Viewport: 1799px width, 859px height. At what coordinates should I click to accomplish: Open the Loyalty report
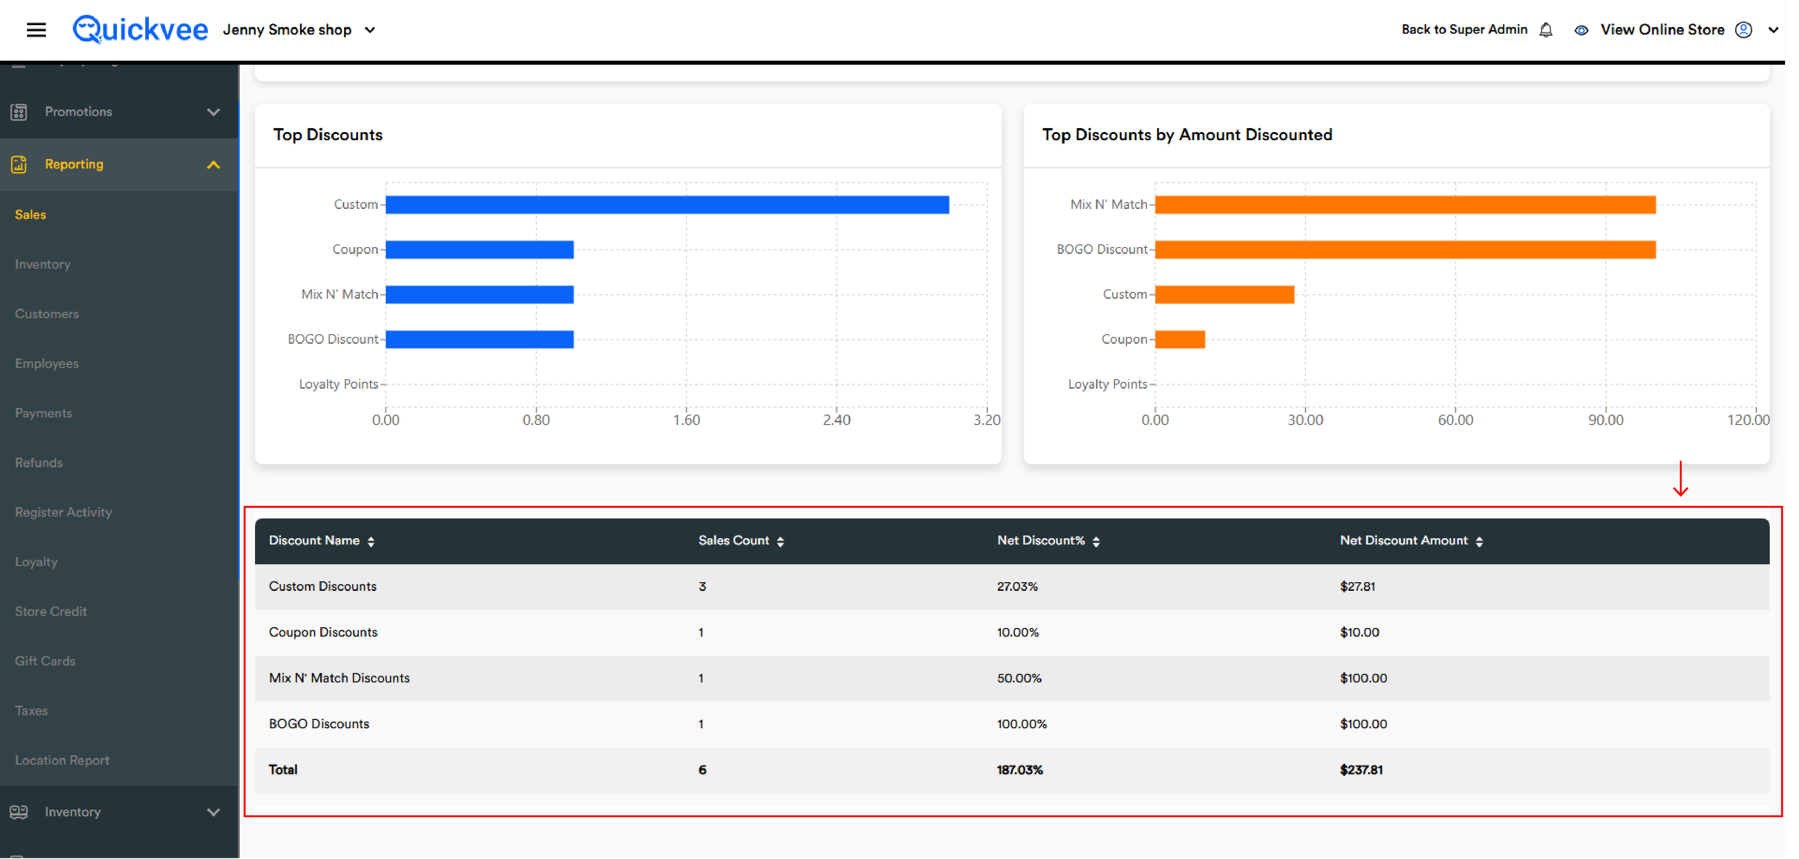36,561
